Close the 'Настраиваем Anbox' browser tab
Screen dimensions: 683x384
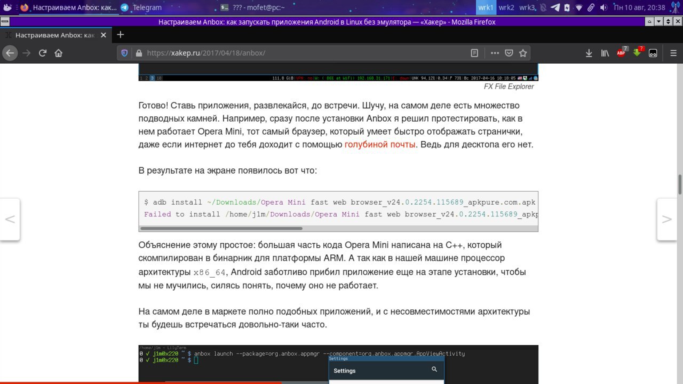(104, 35)
